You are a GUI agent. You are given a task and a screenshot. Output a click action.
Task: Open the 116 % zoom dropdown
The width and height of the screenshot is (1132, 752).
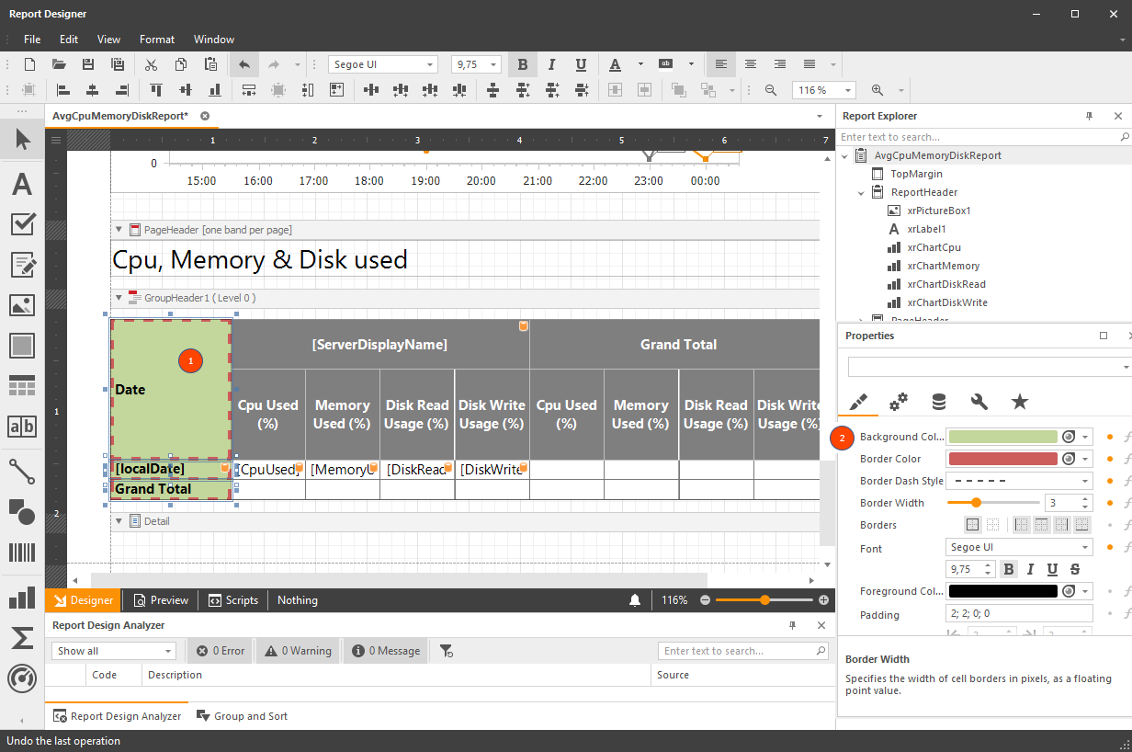pyautogui.click(x=847, y=90)
